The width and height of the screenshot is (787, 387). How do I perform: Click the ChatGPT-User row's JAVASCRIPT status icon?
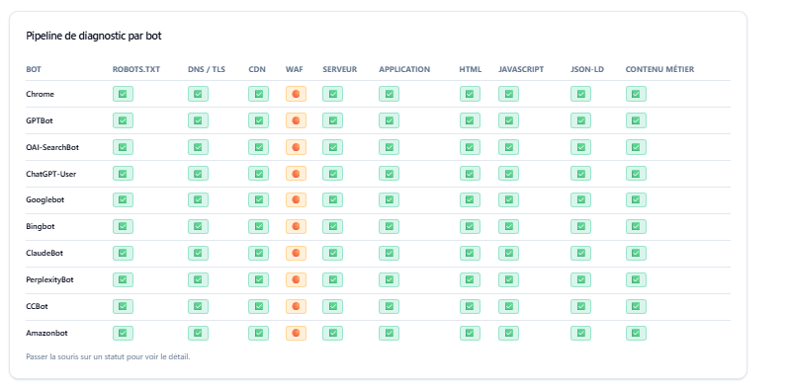(x=508, y=174)
